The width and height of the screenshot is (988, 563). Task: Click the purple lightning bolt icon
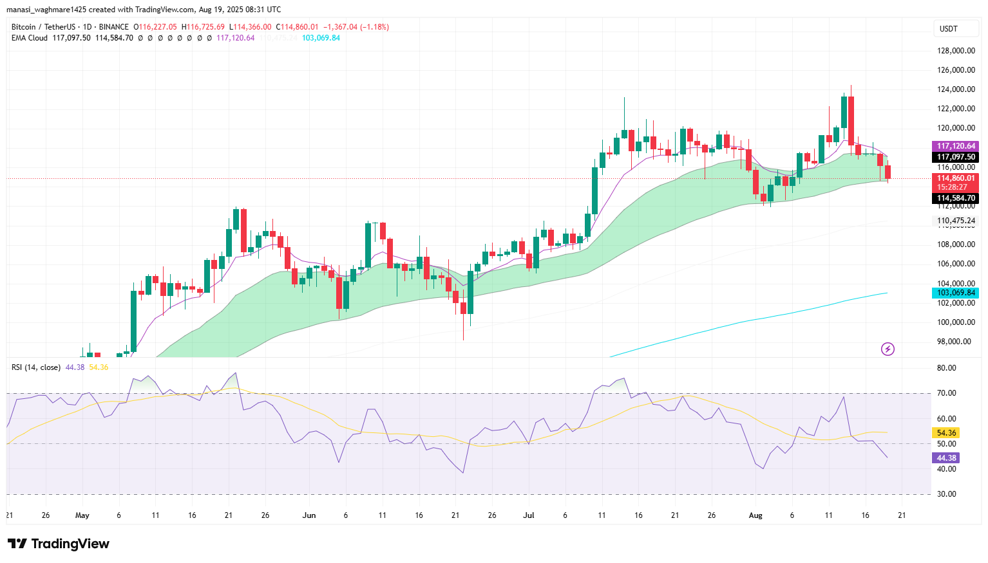tap(888, 349)
